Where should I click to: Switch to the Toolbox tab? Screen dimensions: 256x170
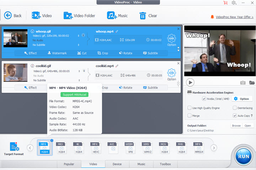(165, 164)
